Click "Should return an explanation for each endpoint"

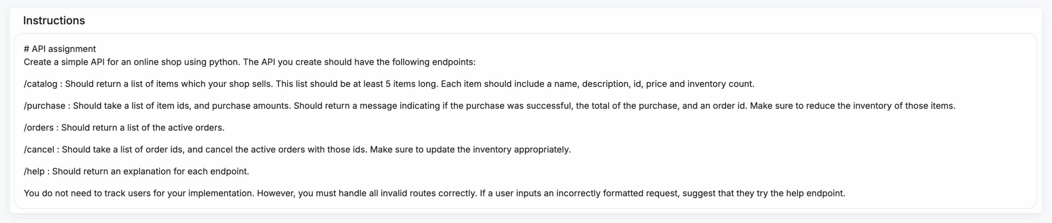pos(150,171)
